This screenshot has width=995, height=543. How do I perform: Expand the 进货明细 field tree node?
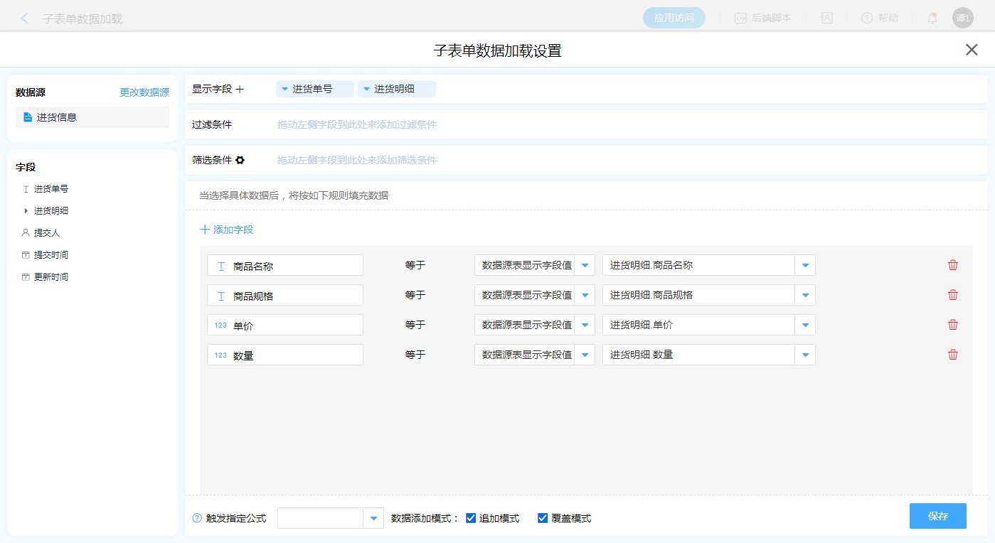tap(26, 210)
